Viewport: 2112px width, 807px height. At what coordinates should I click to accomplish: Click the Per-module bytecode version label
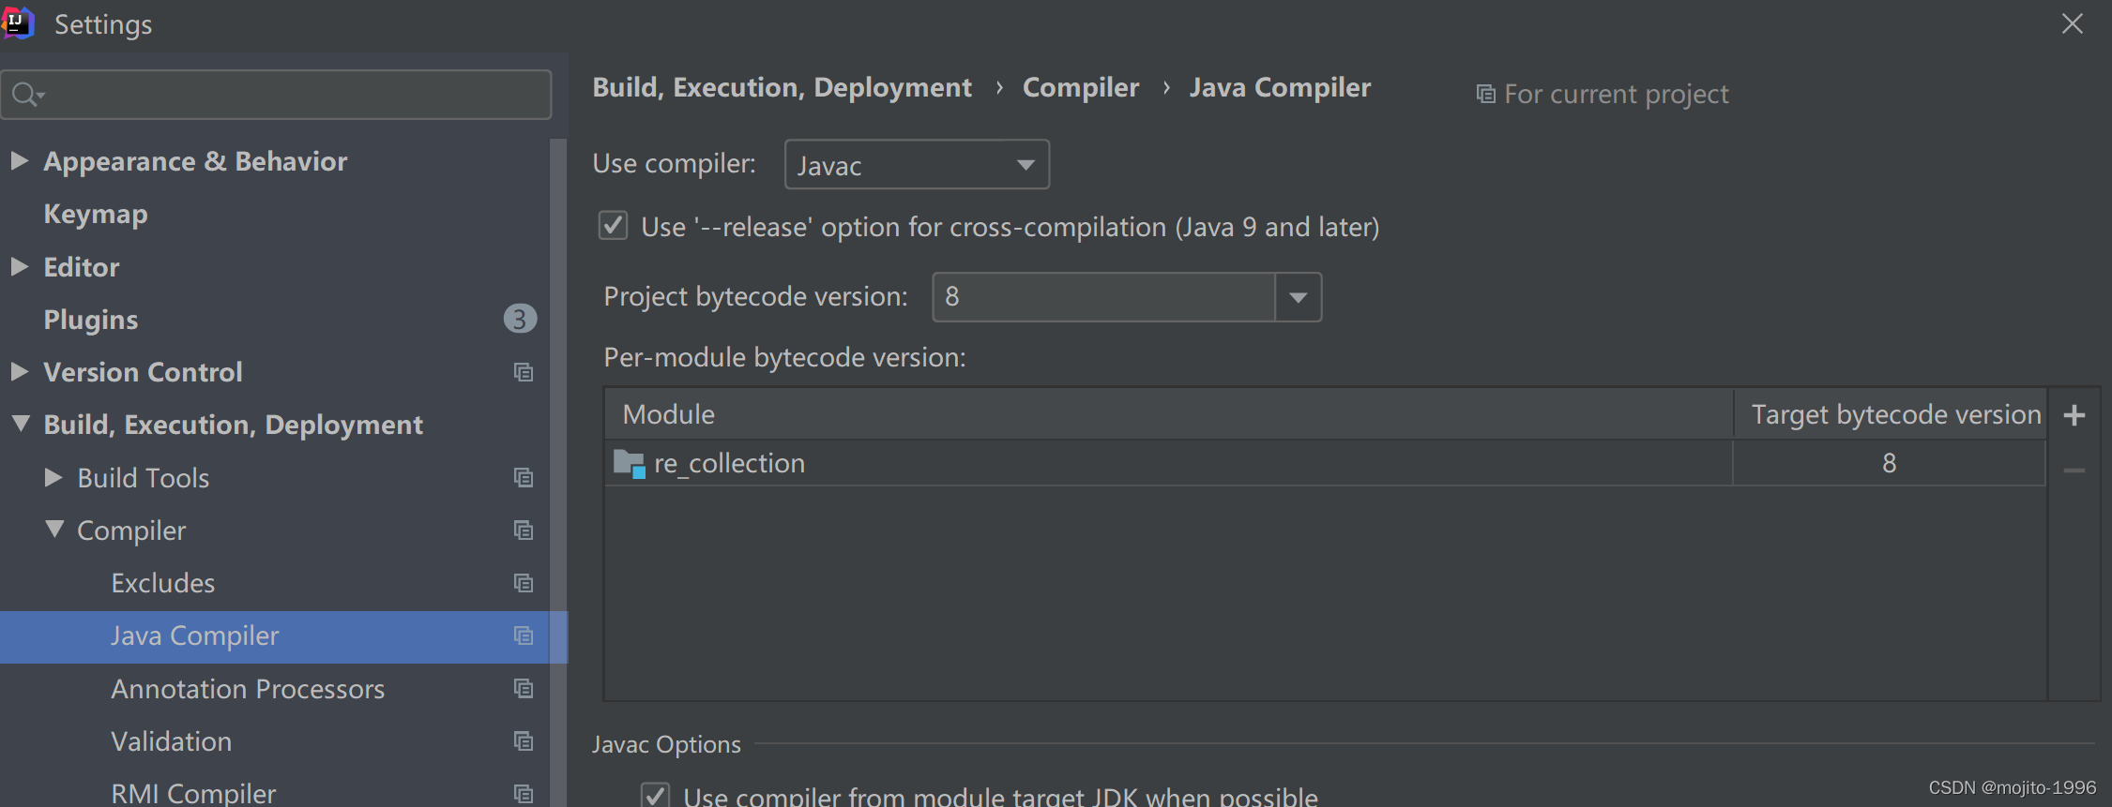click(x=784, y=357)
